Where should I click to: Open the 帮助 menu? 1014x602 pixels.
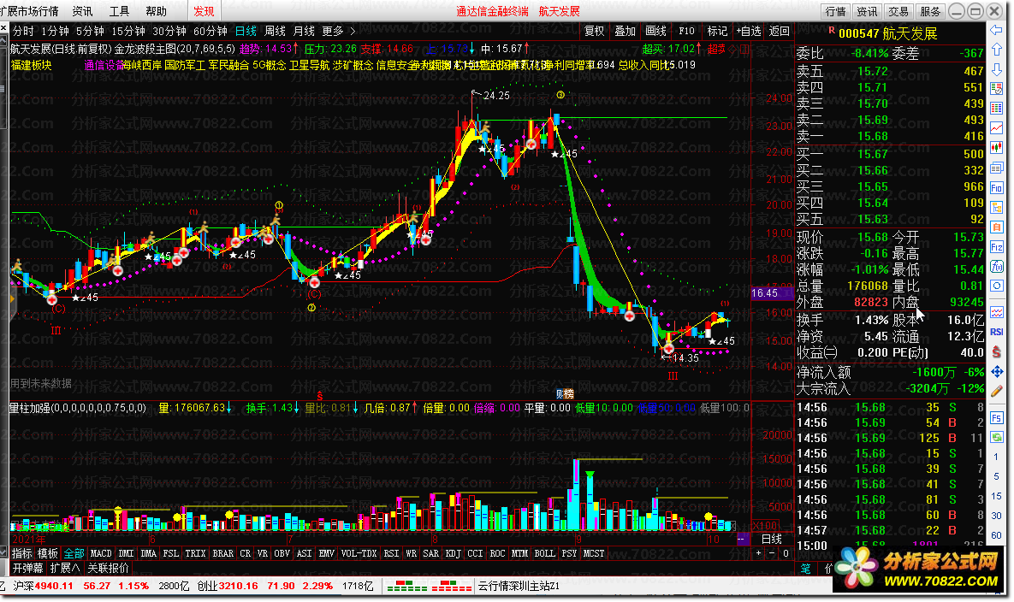click(x=156, y=11)
